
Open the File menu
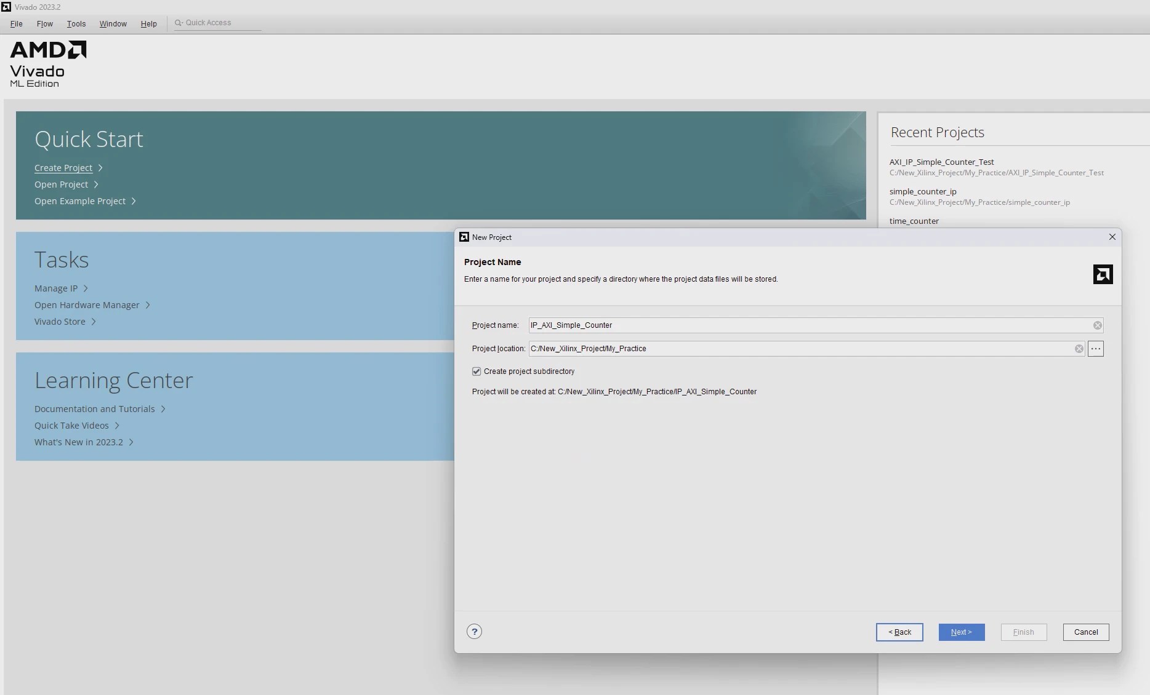click(x=17, y=24)
